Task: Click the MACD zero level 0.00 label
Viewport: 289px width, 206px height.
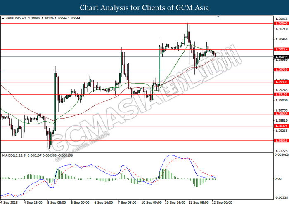Action: pyautogui.click(x=278, y=179)
